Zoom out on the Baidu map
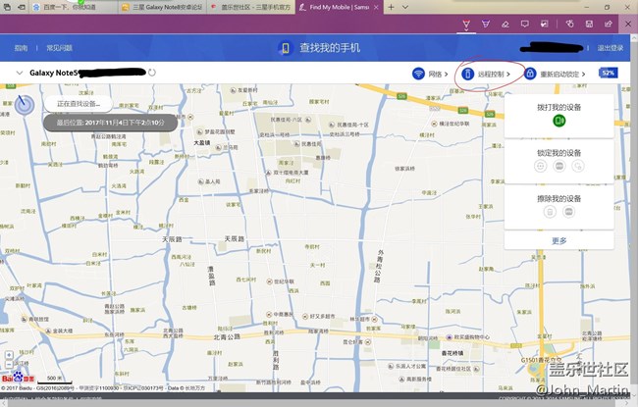638x407 pixels. [9, 364]
